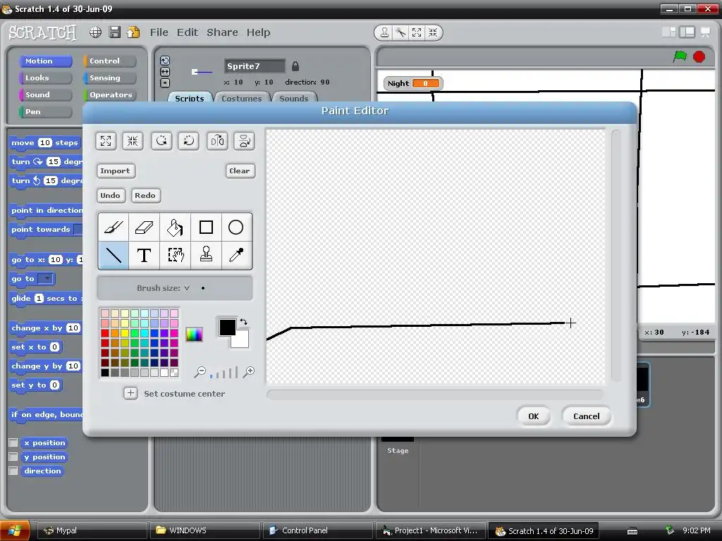This screenshot has width=722, height=541.
Task: Click the white background color swatch
Action: [243, 341]
